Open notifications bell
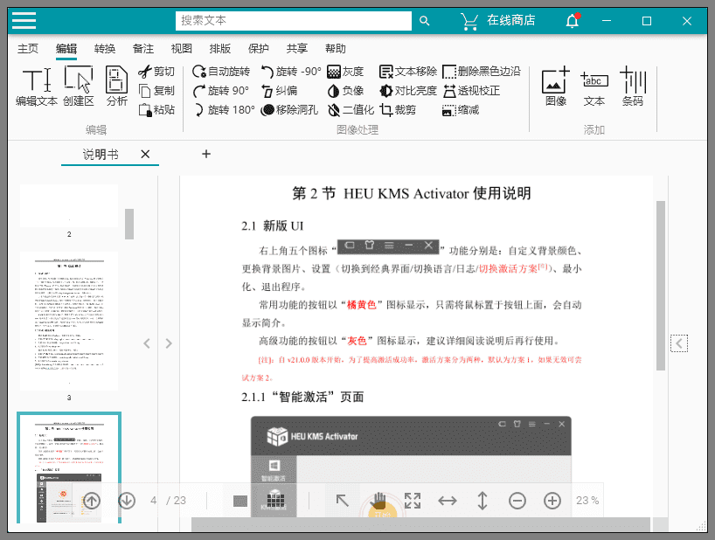 coord(573,21)
